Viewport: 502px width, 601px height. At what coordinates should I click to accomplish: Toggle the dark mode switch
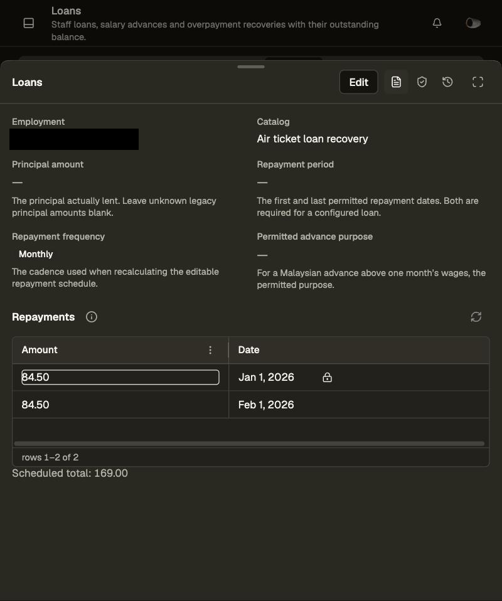click(x=473, y=23)
